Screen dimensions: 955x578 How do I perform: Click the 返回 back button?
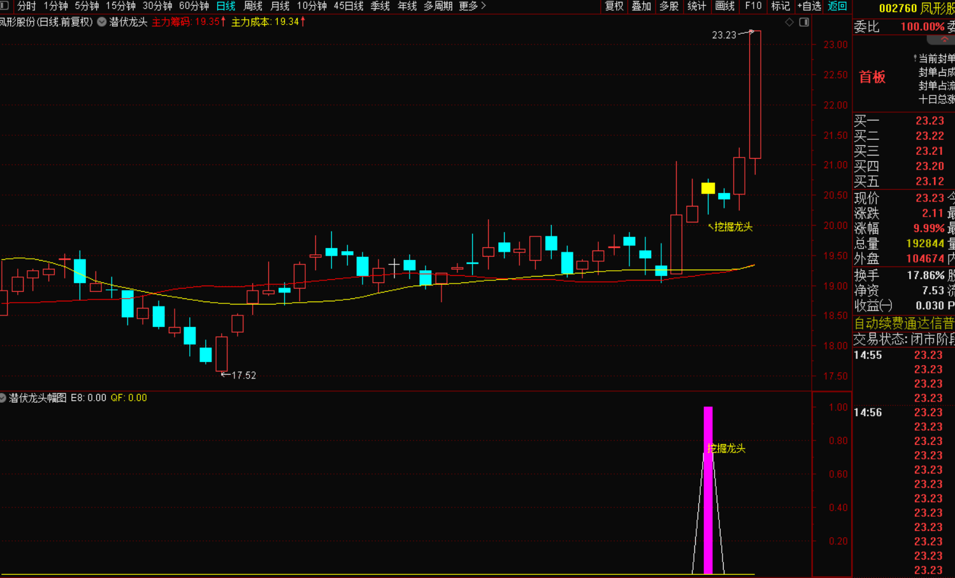click(837, 6)
